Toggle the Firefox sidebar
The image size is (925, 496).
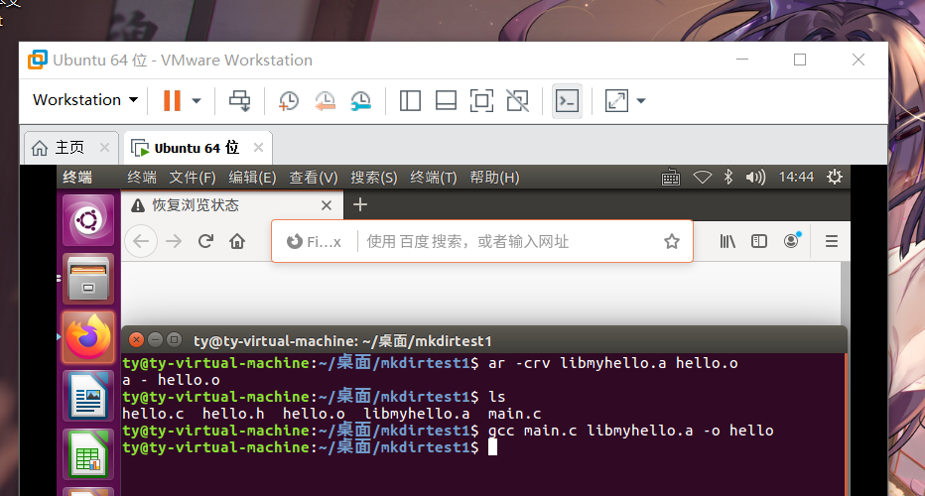click(759, 241)
